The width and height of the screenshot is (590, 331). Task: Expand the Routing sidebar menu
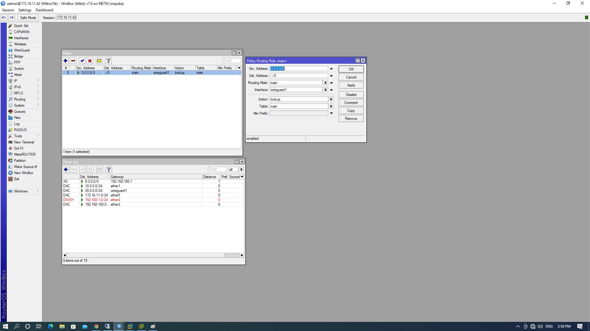pos(20,99)
